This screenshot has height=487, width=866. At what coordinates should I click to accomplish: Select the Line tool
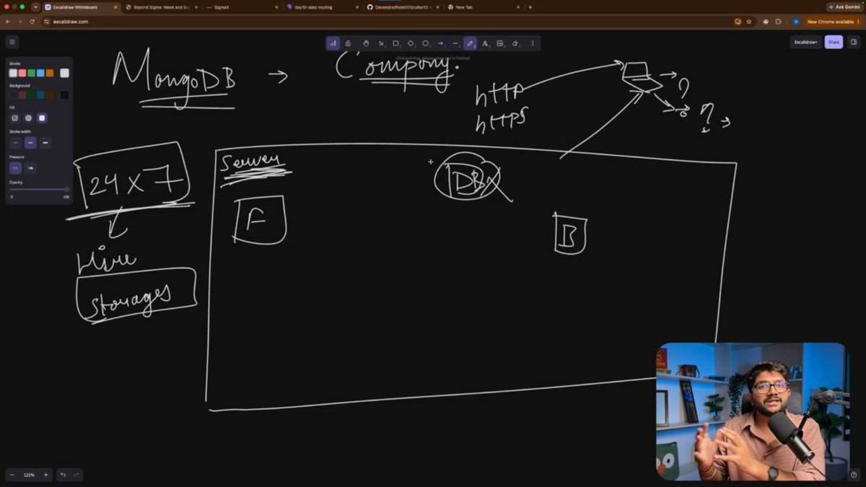(455, 43)
